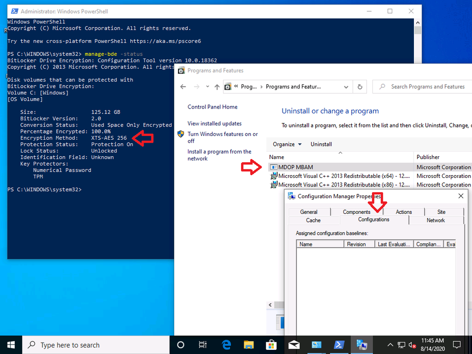Select Microsoft Visual C++ 2013 Redistributable (x86)
The image size is (472, 354).
tap(370, 185)
